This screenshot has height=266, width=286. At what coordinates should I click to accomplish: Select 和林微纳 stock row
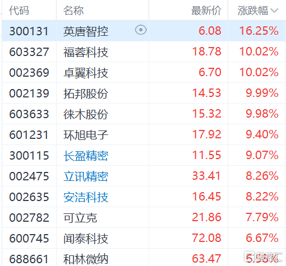(144, 258)
